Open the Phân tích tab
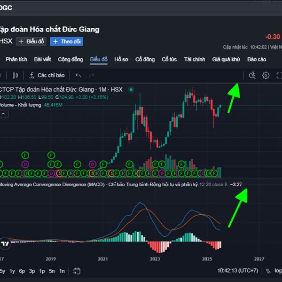This screenshot has height=282, width=282. [x=16, y=59]
